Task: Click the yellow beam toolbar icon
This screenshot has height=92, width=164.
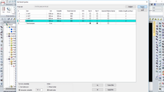Action: point(153,19)
